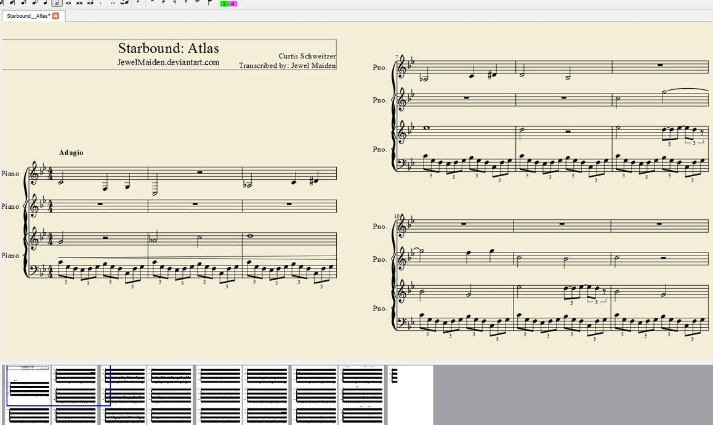Select the "Transcribed by: Jewel Maiden" text

pyautogui.click(x=288, y=65)
